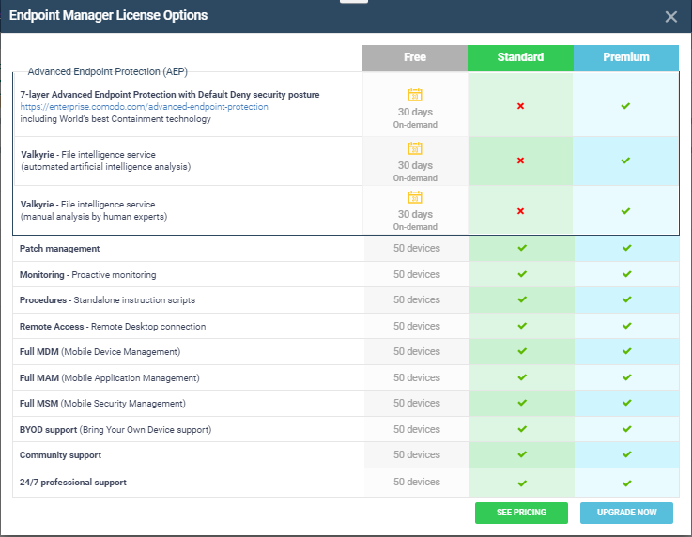692x537 pixels.
Task: Click 50 devices cell for Patch management
Action: pyautogui.click(x=417, y=249)
